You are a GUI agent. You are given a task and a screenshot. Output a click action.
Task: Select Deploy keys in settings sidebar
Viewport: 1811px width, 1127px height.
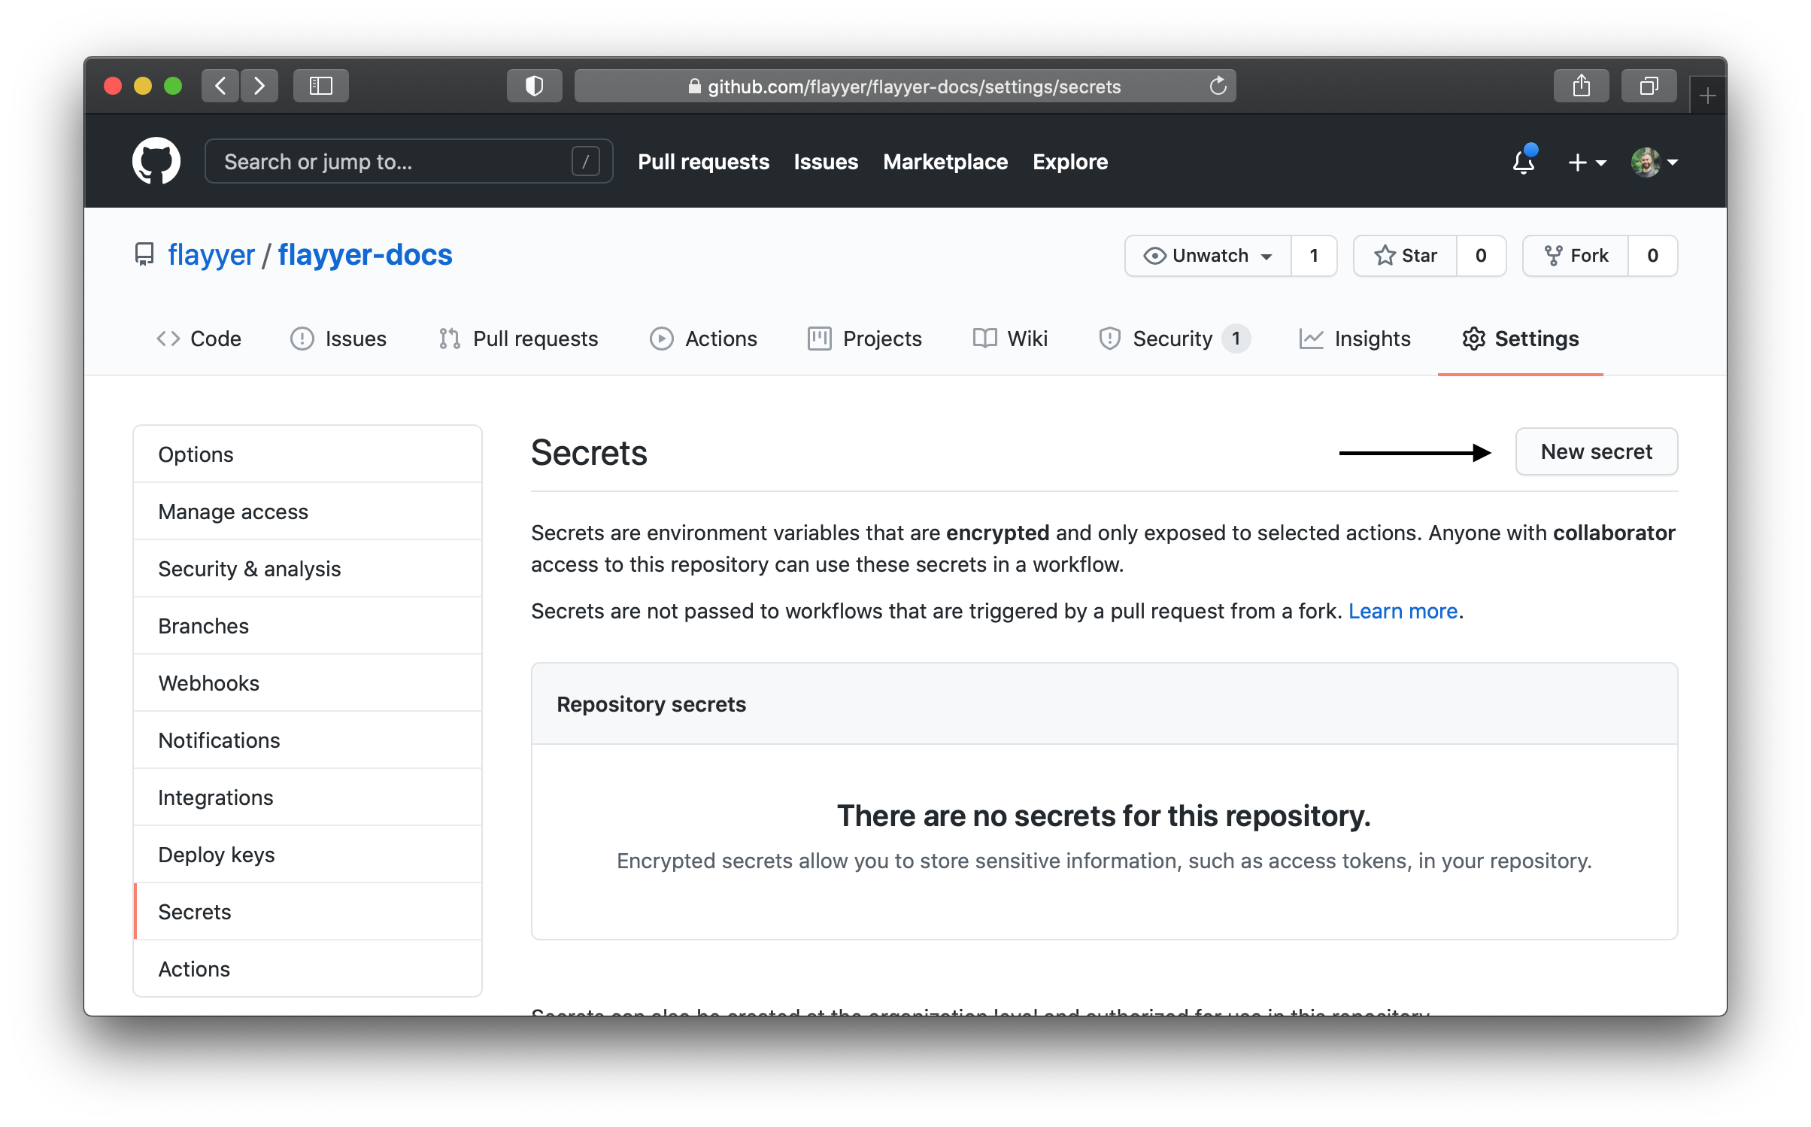[217, 855]
